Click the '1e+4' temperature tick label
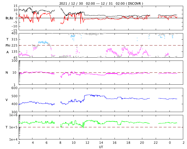The width and height of the screenshot is (187, 149). pos(13,139)
